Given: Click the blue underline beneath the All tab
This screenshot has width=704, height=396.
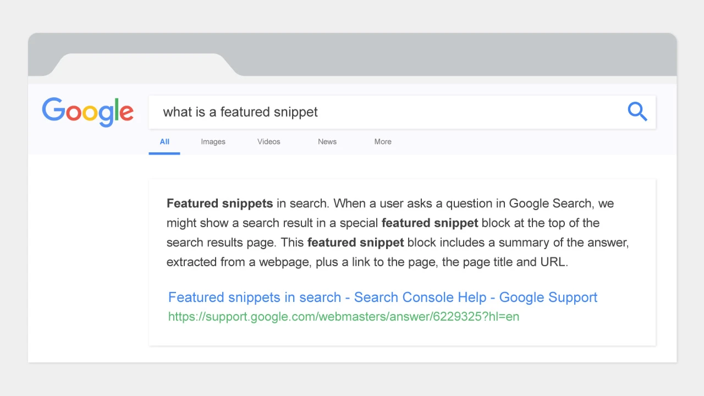Looking at the screenshot, I should coord(164,155).
